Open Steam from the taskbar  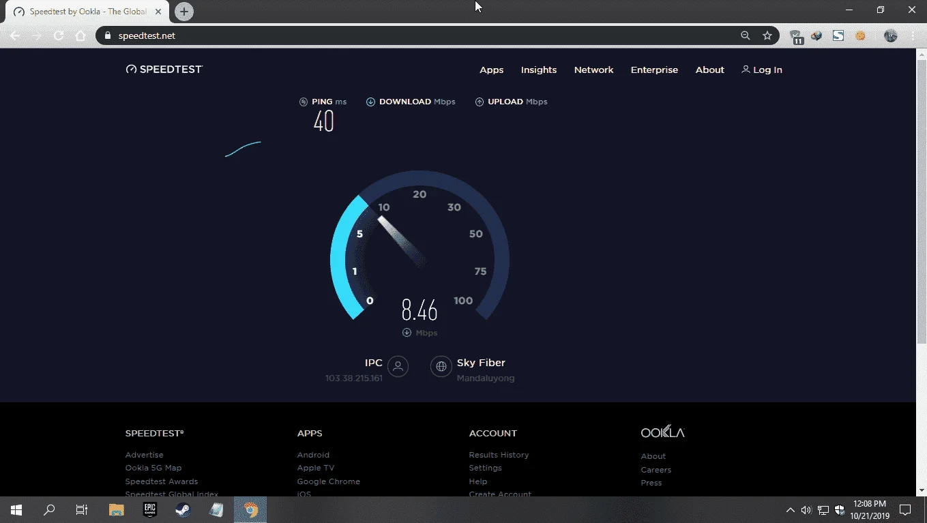183,509
